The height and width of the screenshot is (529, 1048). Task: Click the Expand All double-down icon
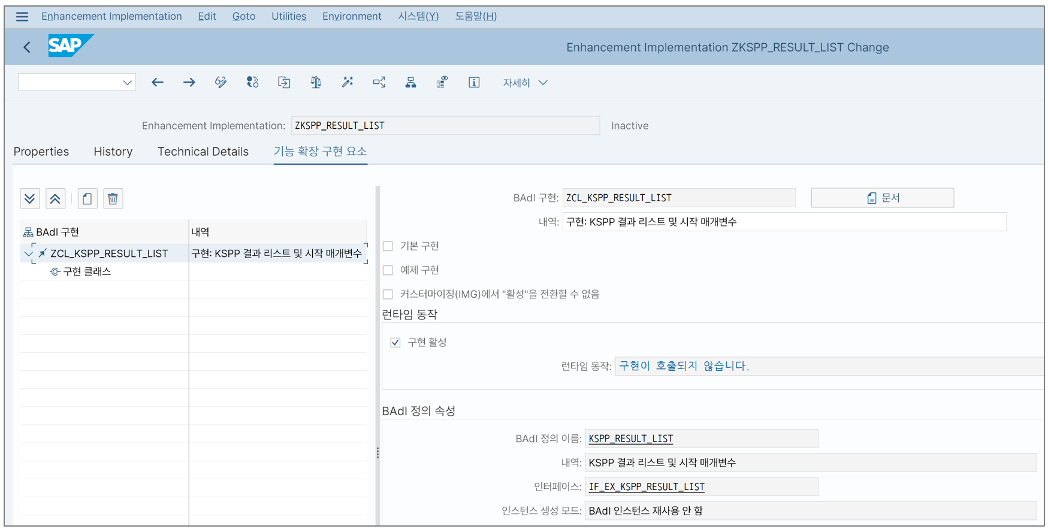(x=30, y=198)
